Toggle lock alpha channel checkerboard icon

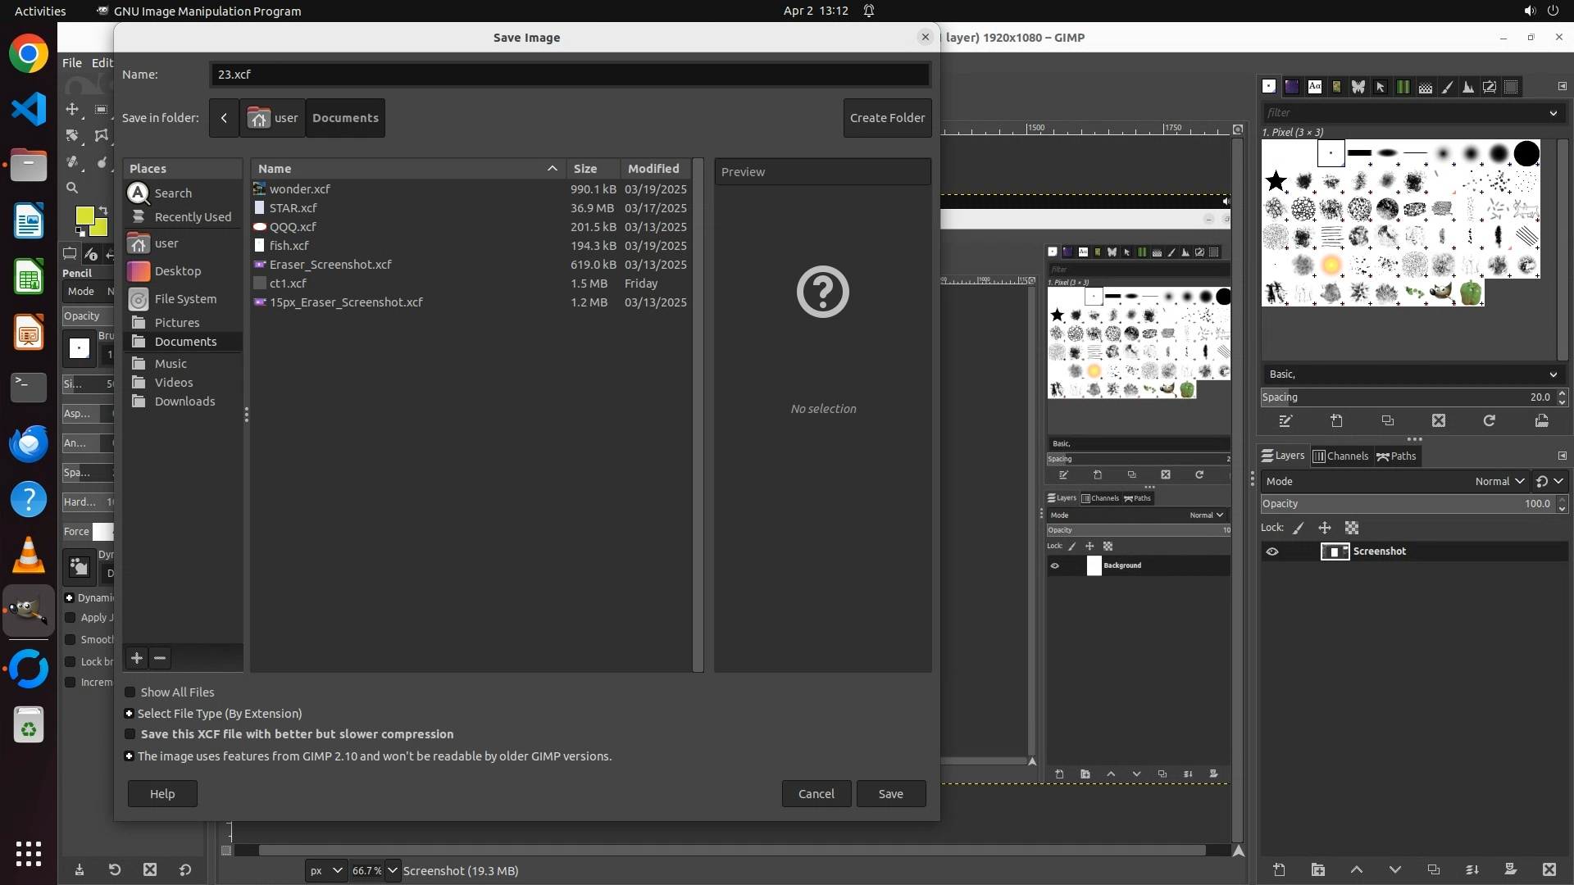1352,528
